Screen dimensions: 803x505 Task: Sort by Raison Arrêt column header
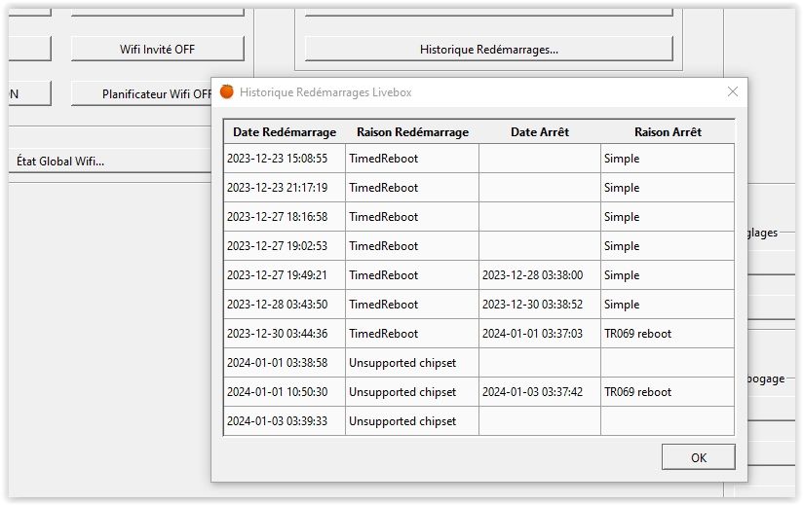(x=668, y=132)
